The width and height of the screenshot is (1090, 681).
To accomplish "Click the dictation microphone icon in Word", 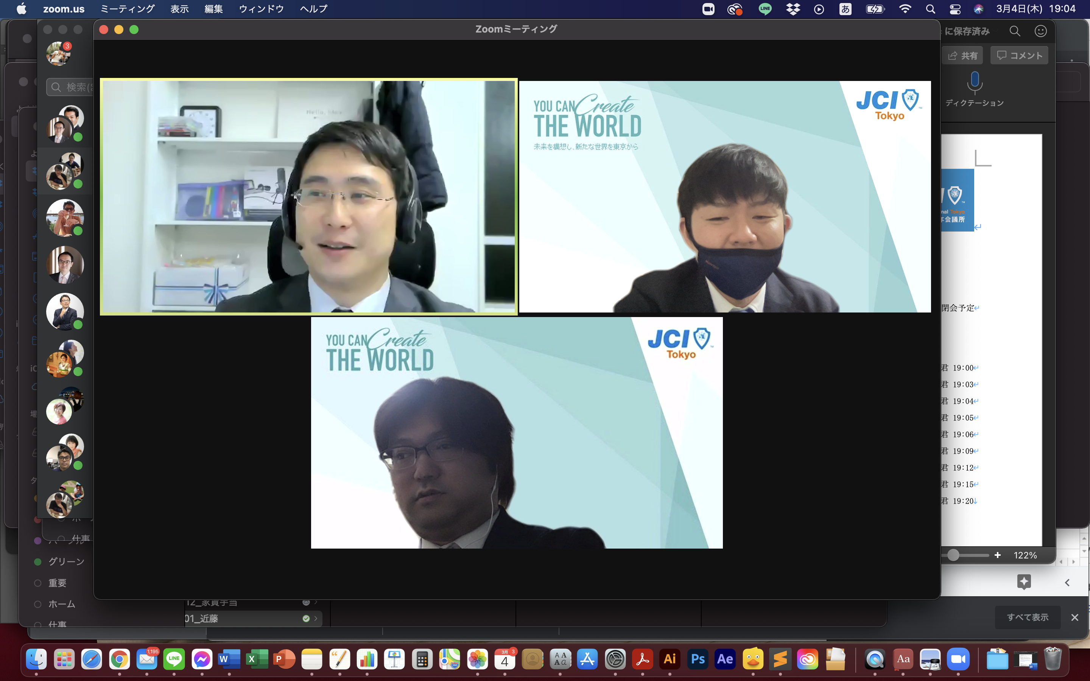I will (975, 82).
